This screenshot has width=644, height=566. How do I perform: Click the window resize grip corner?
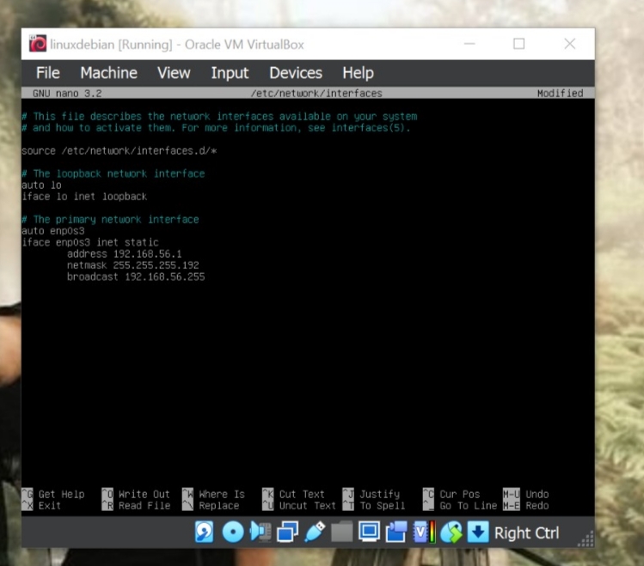pyautogui.click(x=586, y=539)
